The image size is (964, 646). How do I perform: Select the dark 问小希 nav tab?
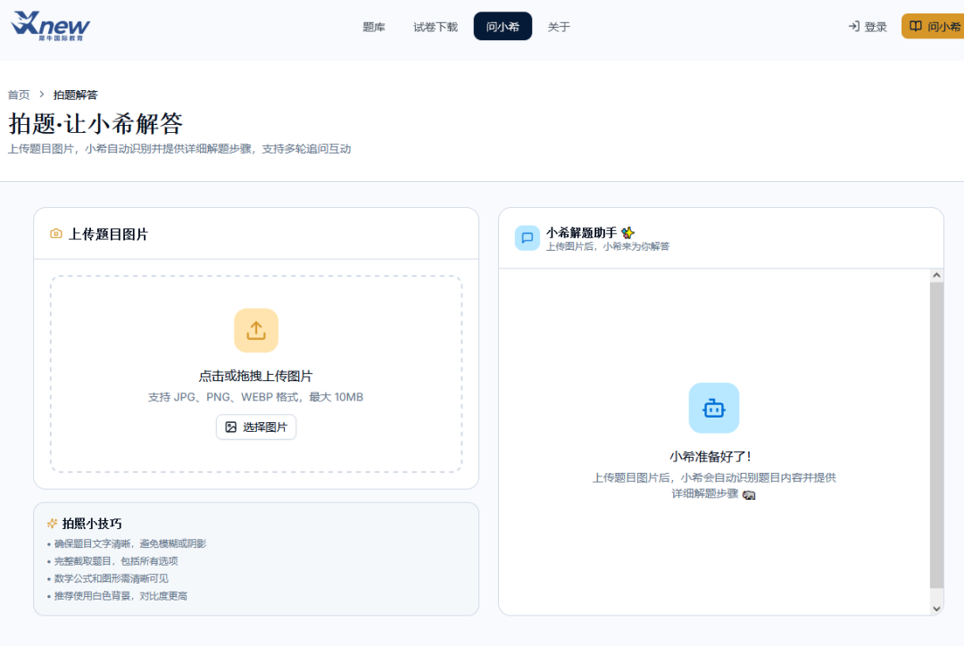tap(503, 27)
